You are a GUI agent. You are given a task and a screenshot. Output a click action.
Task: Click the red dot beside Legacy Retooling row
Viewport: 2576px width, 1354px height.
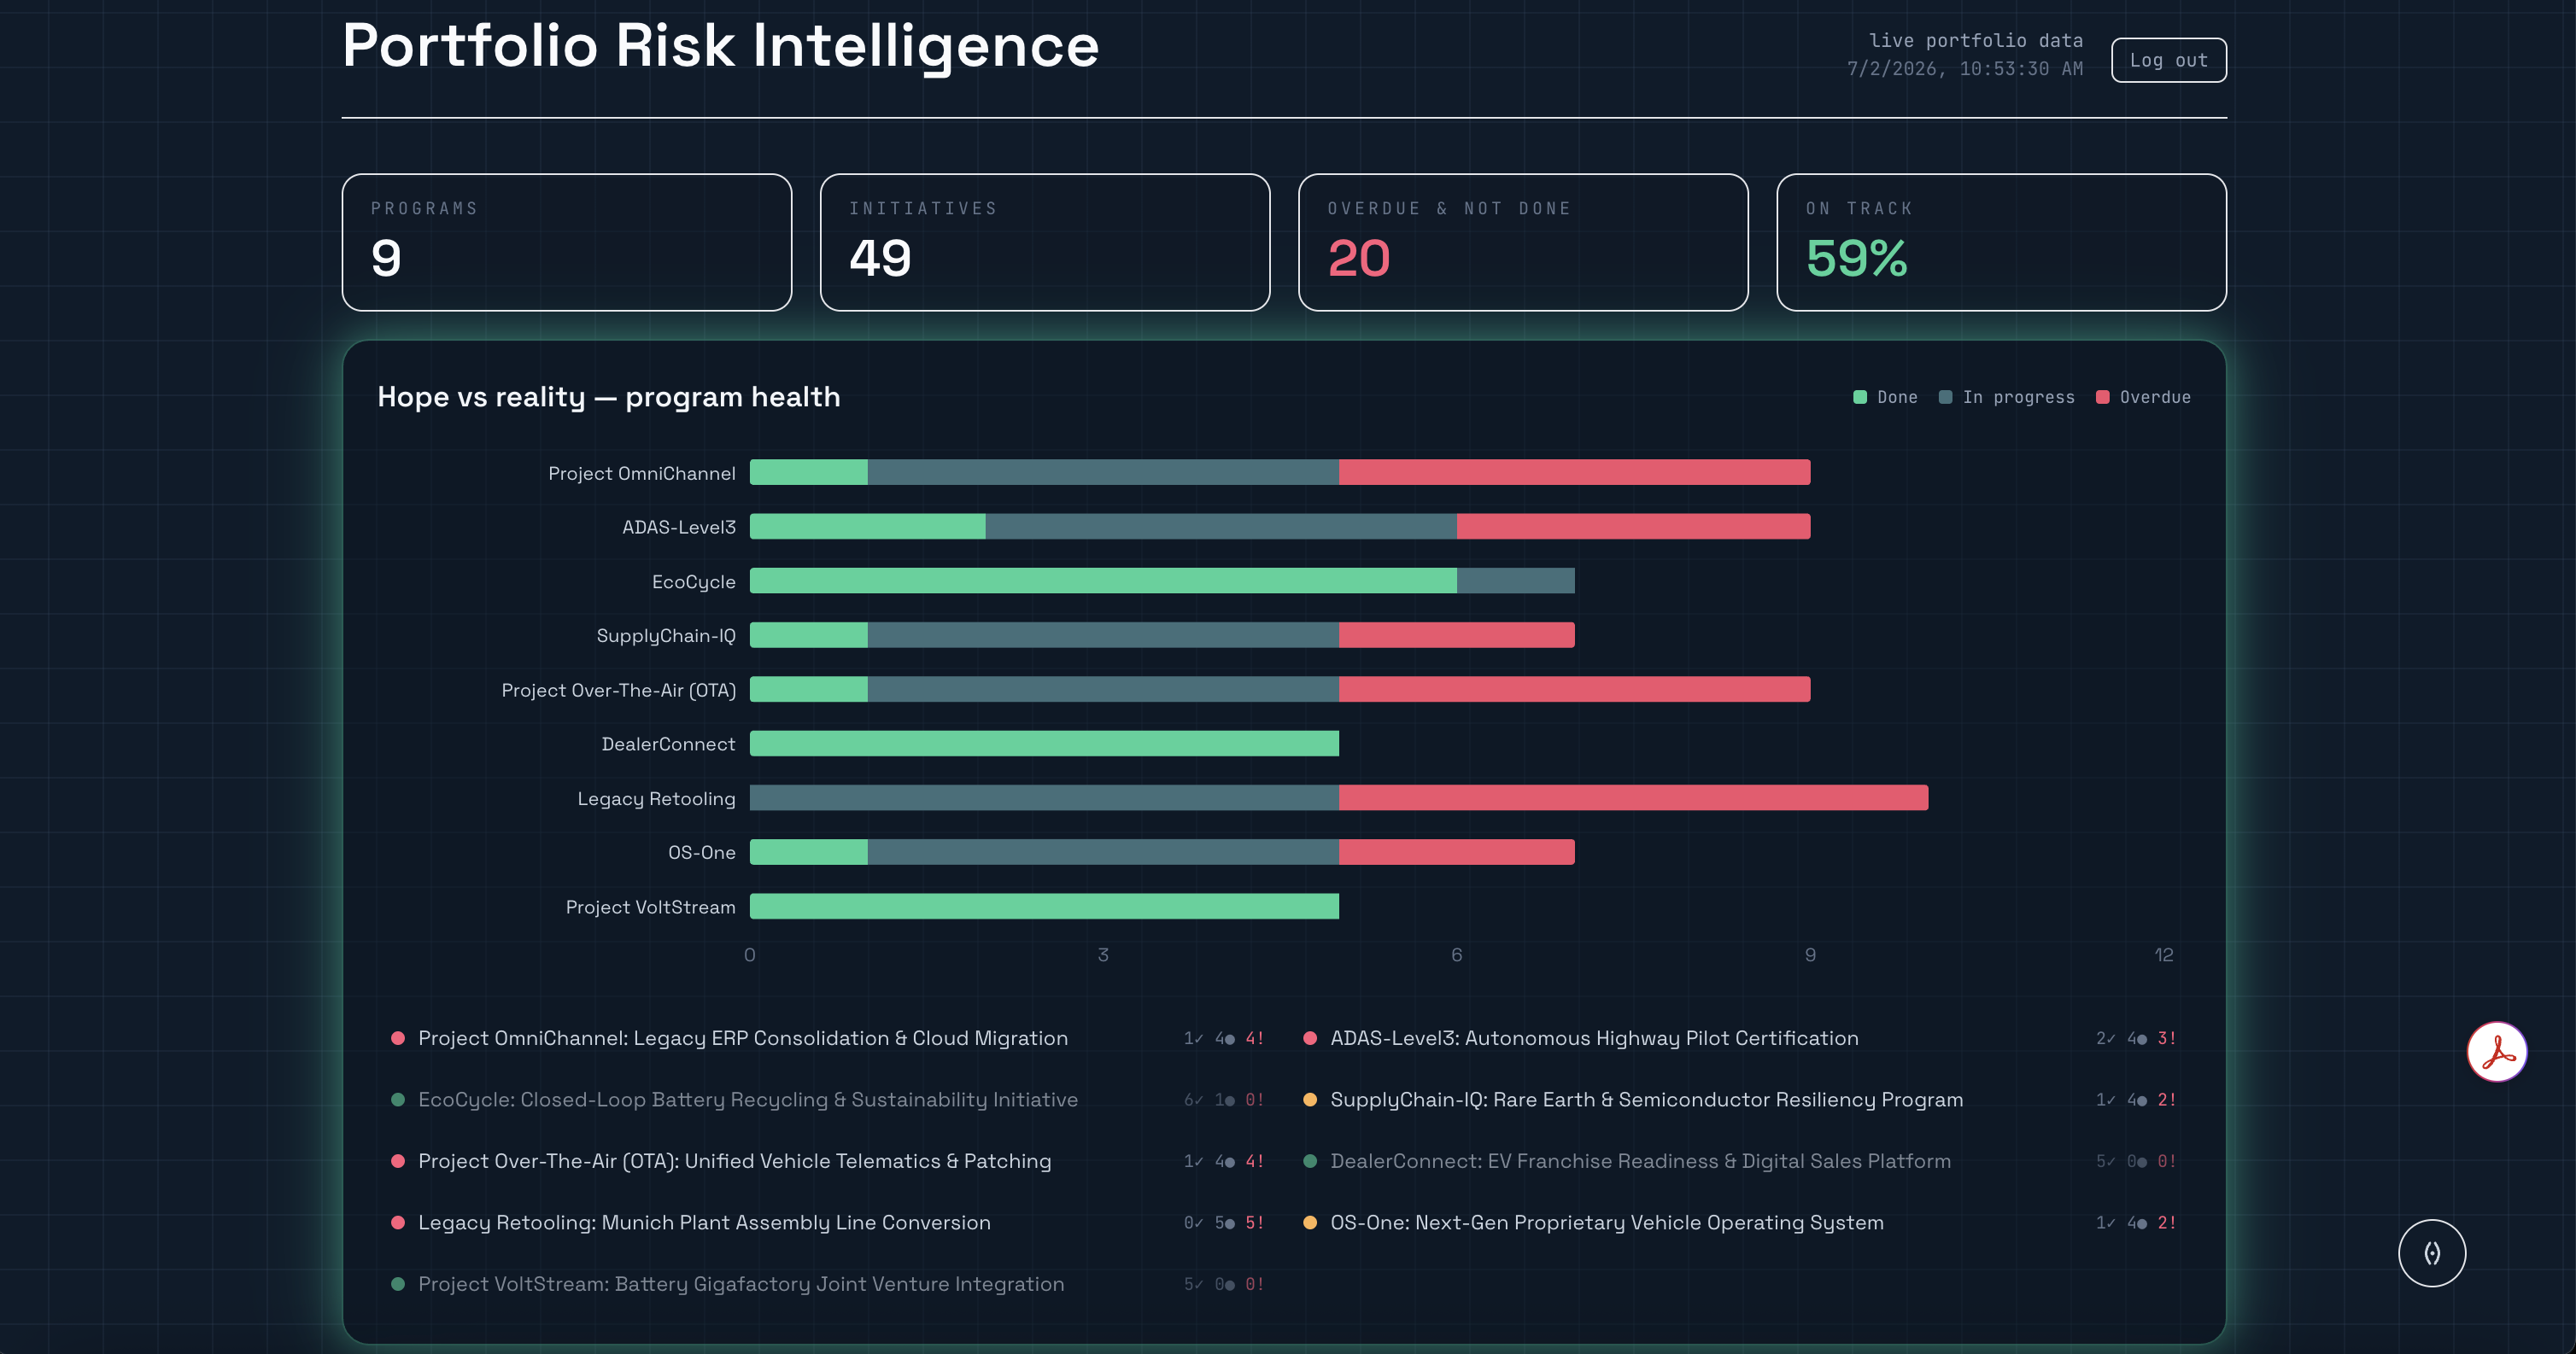398,1222
